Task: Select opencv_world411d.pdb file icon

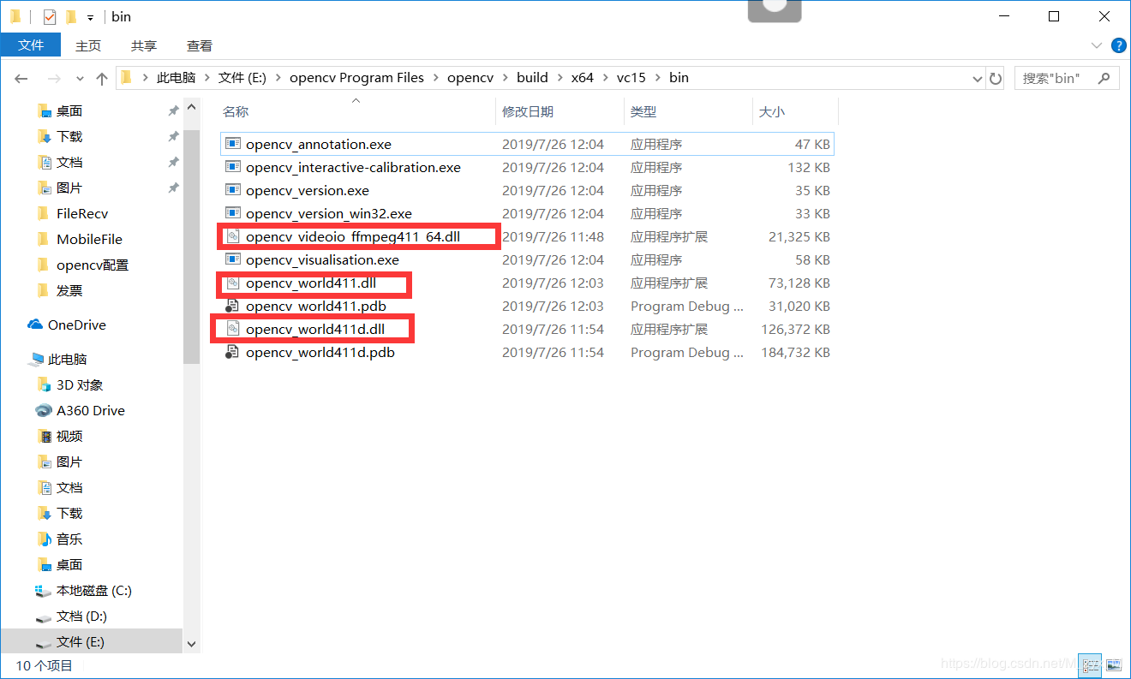Action: pos(233,352)
